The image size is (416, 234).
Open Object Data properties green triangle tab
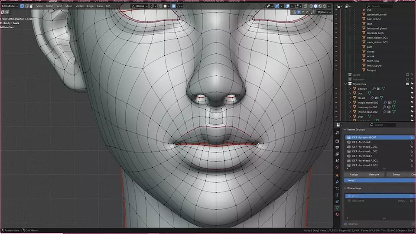337,208
